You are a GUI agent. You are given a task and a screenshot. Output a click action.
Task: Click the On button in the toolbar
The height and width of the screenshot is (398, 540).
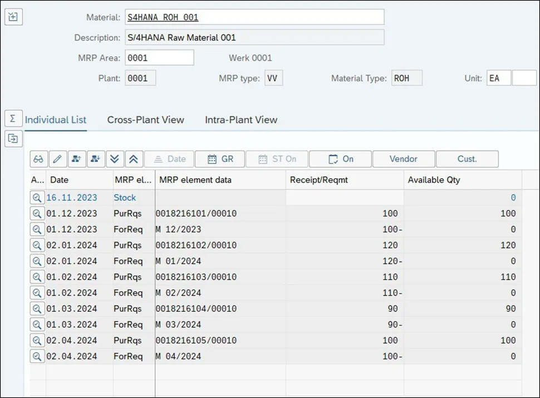(340, 159)
